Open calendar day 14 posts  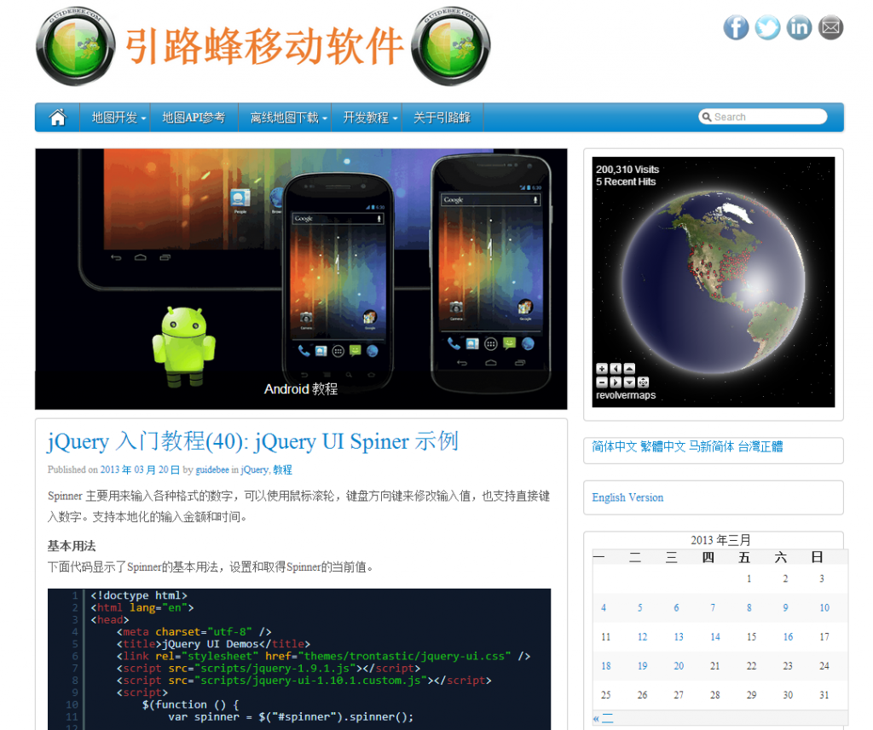[x=715, y=636]
